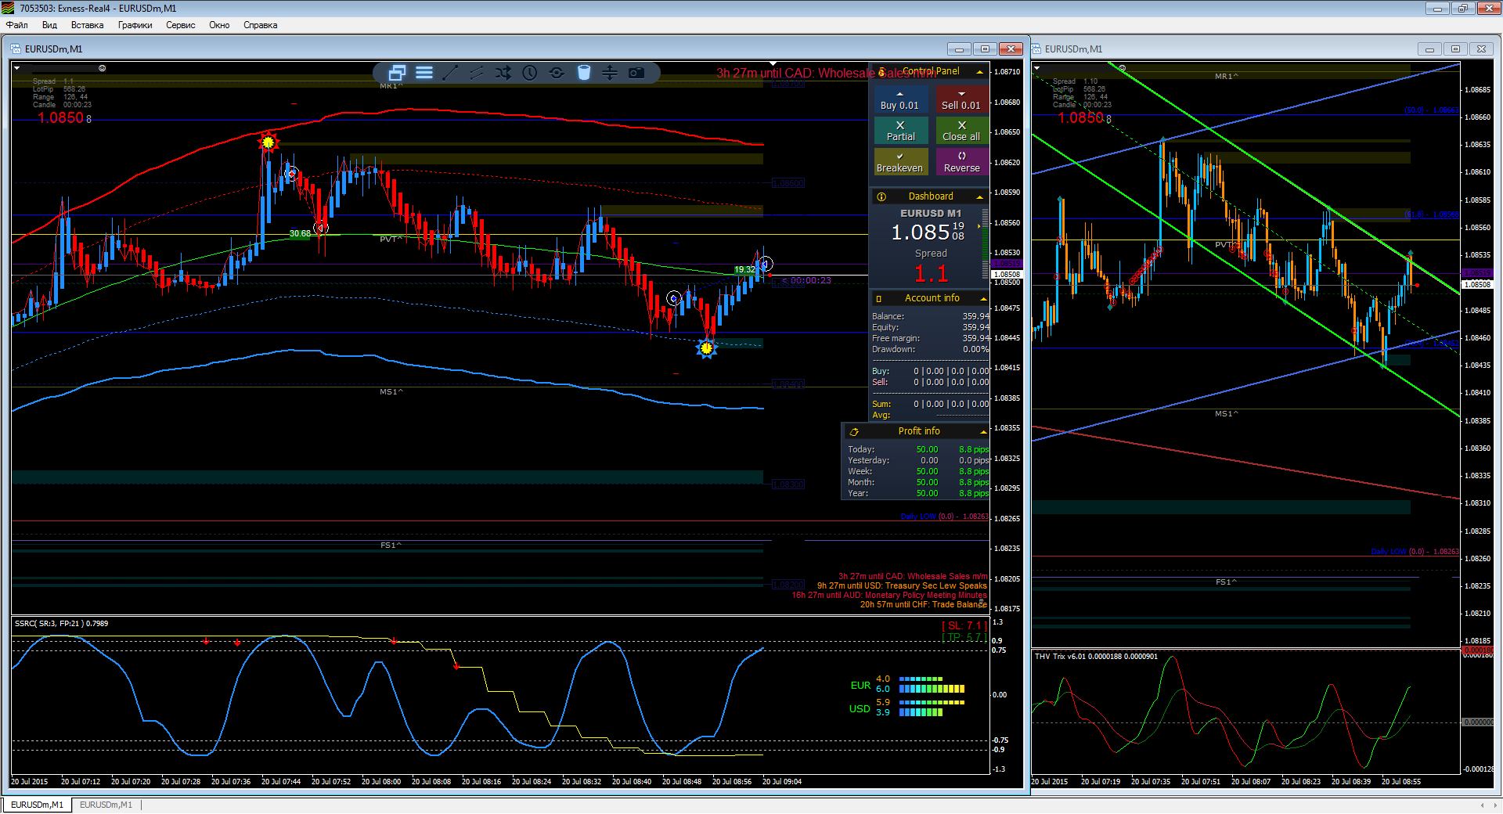
Task: Select the parallel channel lines tool
Action: [x=477, y=73]
